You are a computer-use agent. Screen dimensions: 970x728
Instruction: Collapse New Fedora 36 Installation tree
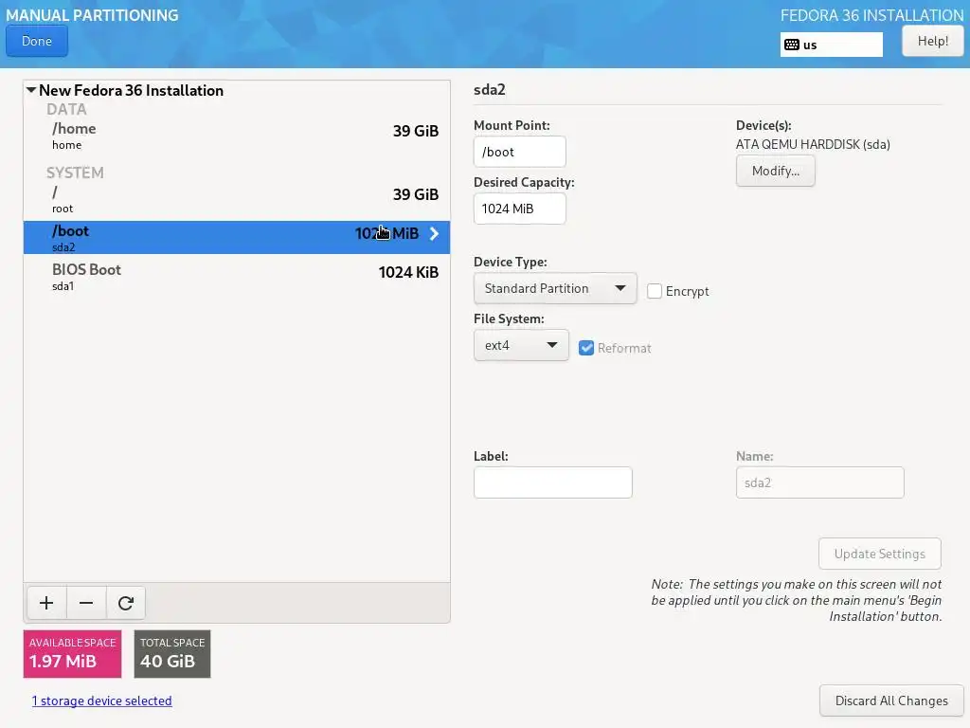coord(31,90)
